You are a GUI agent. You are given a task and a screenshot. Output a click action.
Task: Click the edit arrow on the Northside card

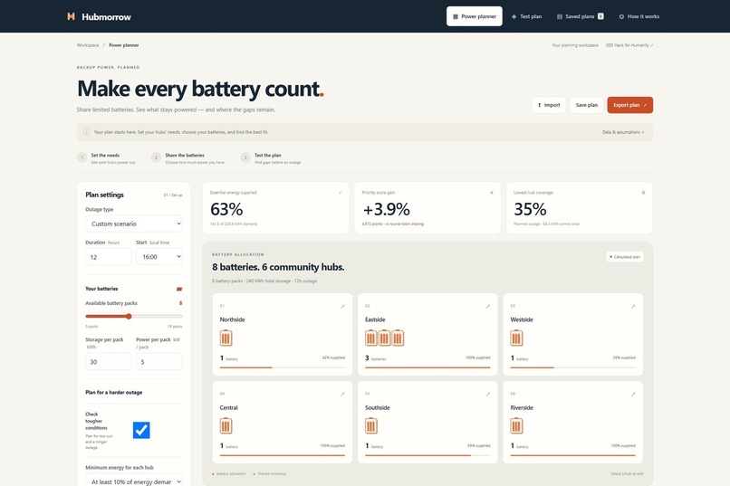click(342, 307)
